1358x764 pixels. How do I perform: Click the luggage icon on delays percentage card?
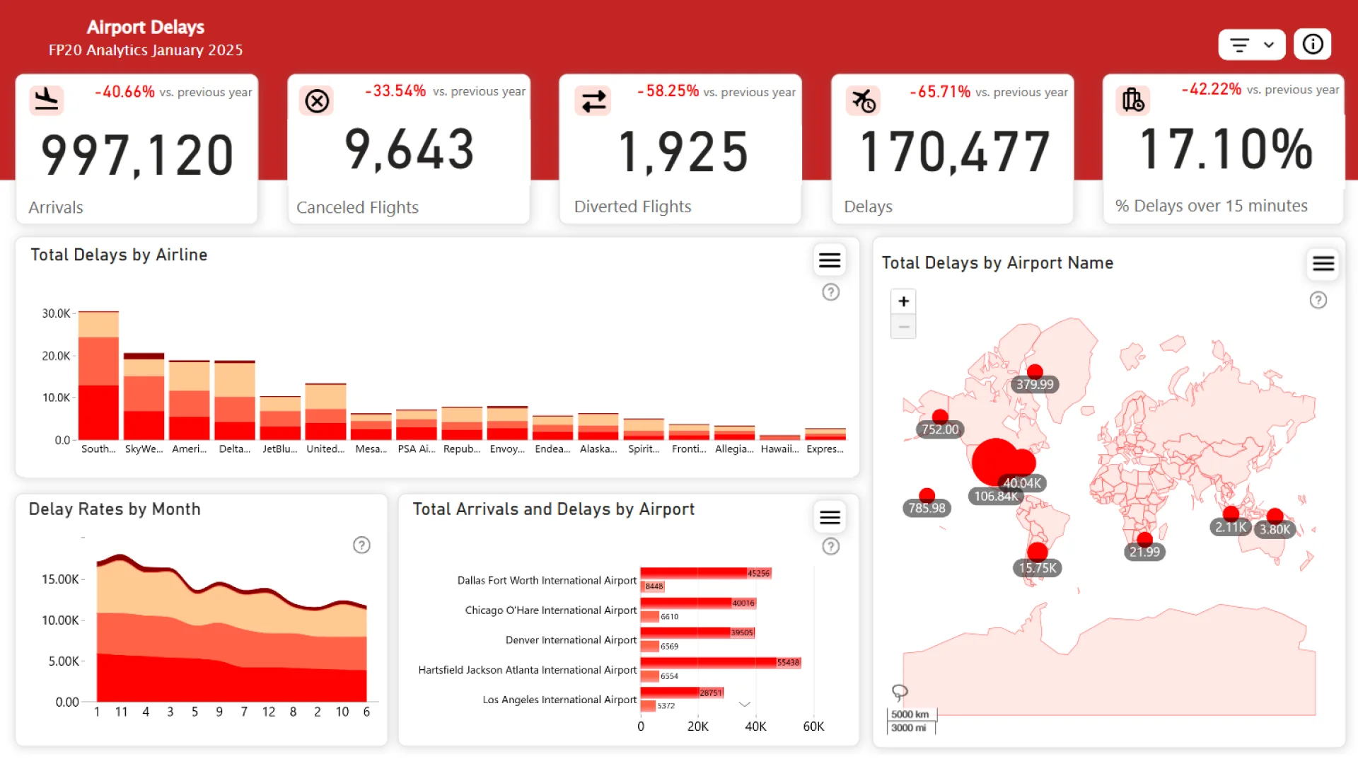[x=1133, y=100]
